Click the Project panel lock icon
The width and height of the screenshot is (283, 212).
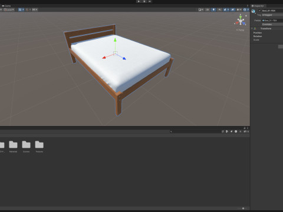245,128
